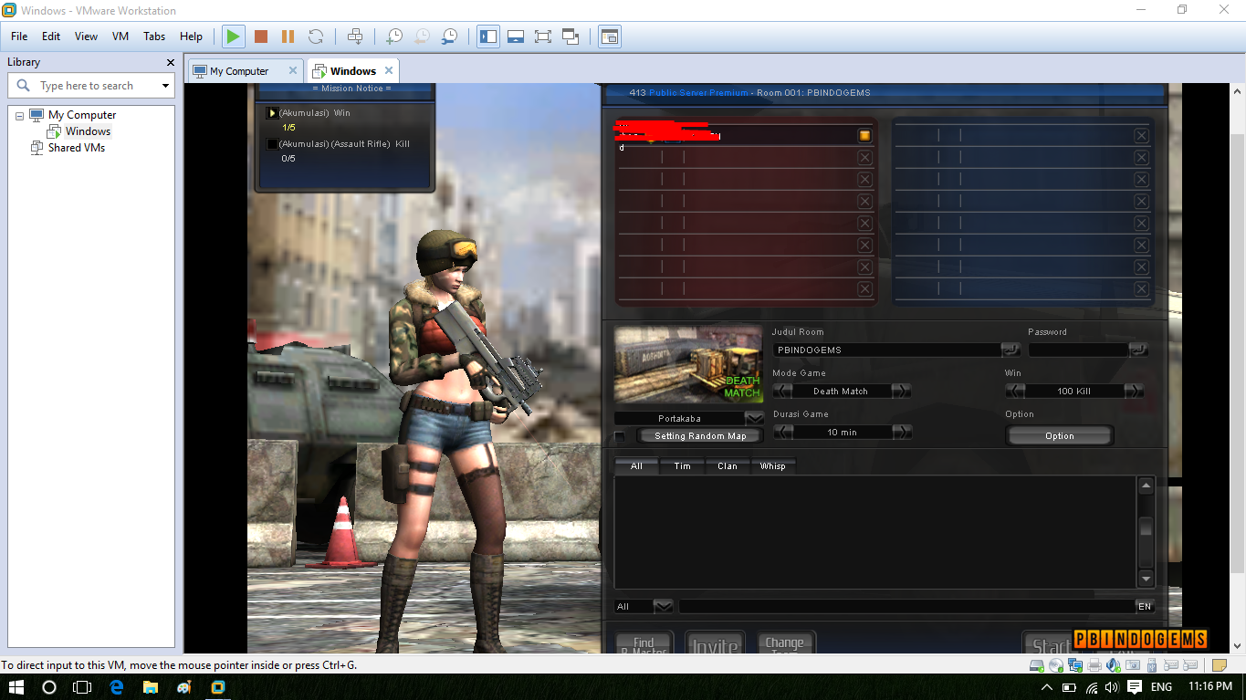1246x700 pixels.
Task: Show hidden system tray icons chevron
Action: [1046, 686]
